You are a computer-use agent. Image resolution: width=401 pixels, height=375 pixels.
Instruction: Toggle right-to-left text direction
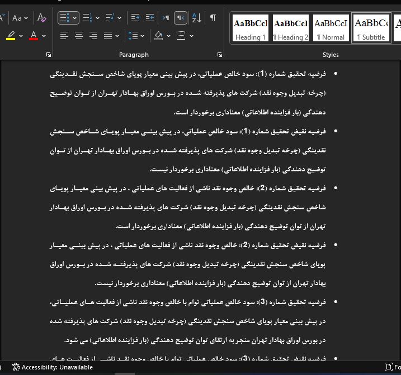tap(181, 18)
